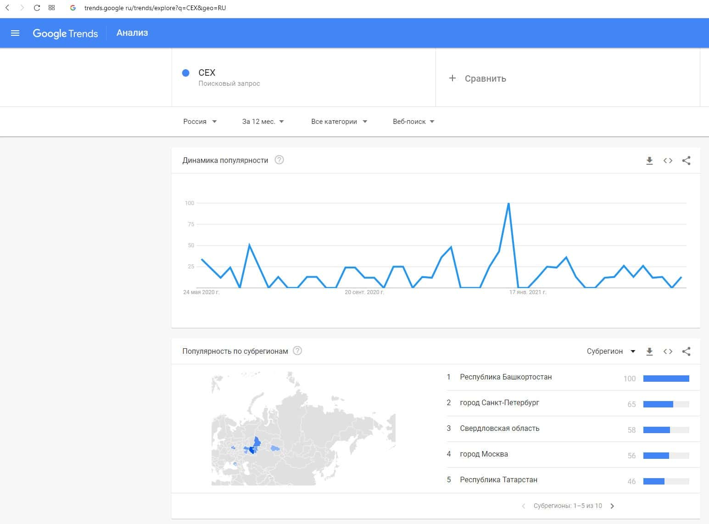Select Республика Башкортостан in the list

[506, 377]
